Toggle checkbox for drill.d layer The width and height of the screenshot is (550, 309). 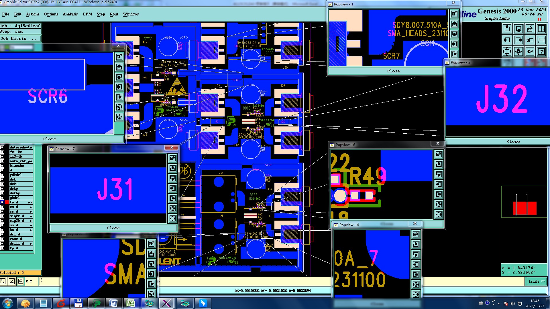(x=2, y=243)
